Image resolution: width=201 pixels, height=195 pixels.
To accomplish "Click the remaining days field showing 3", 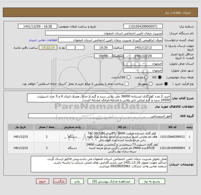I will (x=75, y=47).
